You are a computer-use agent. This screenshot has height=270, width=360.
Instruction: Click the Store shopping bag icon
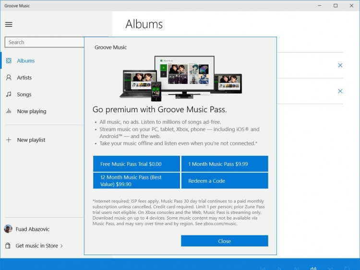pos(8,246)
